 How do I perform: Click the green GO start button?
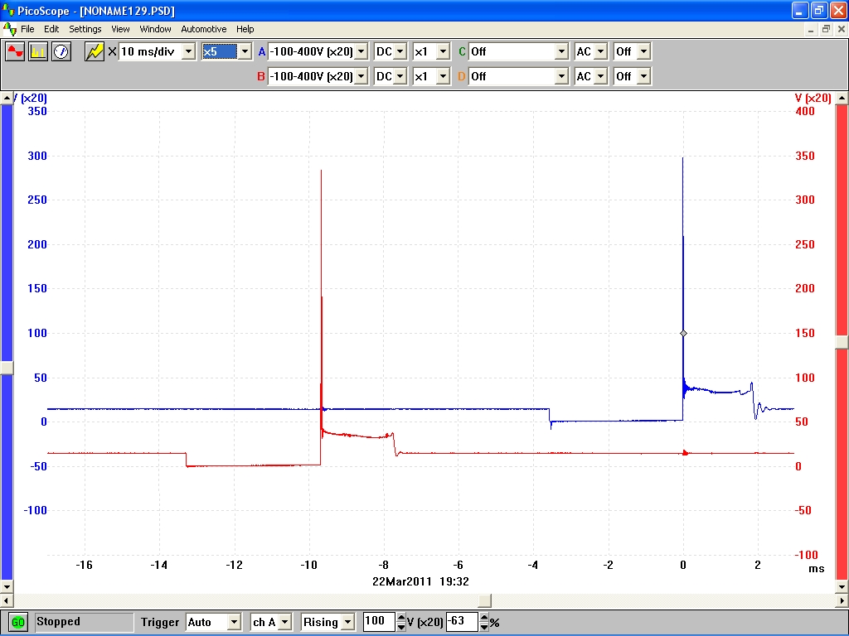pyautogui.click(x=17, y=622)
